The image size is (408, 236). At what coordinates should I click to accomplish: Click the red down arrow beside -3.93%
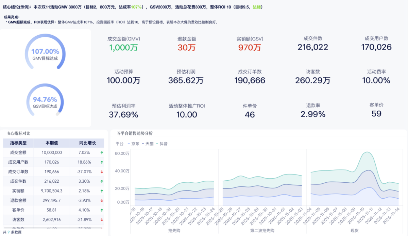(102, 201)
